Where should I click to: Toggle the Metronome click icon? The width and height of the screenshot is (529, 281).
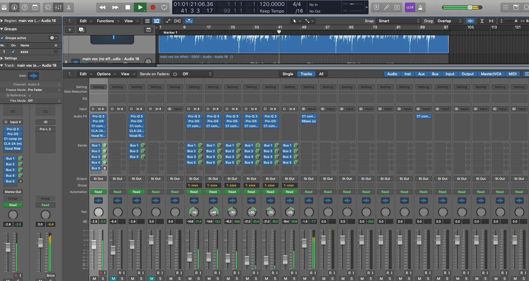pos(420,7)
